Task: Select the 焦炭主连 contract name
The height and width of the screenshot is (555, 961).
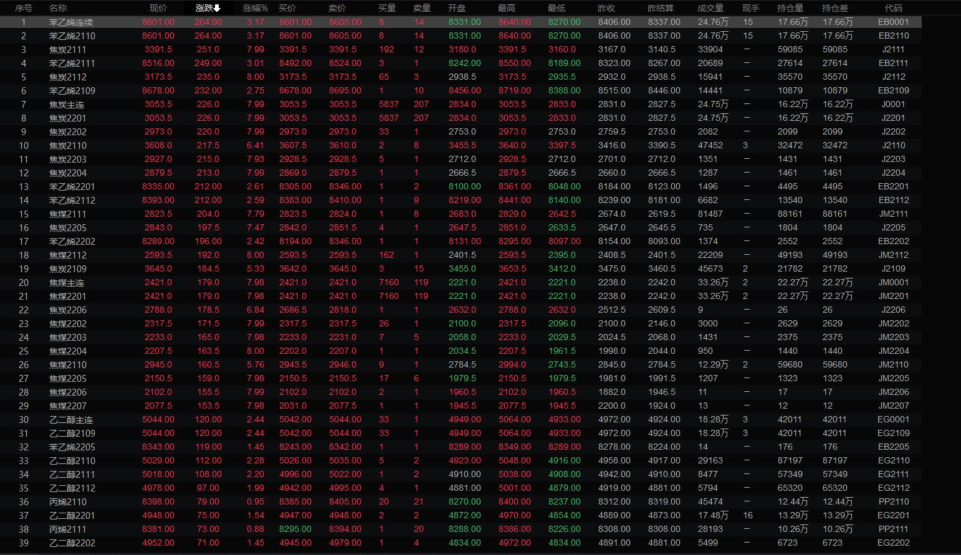Action: [x=67, y=105]
